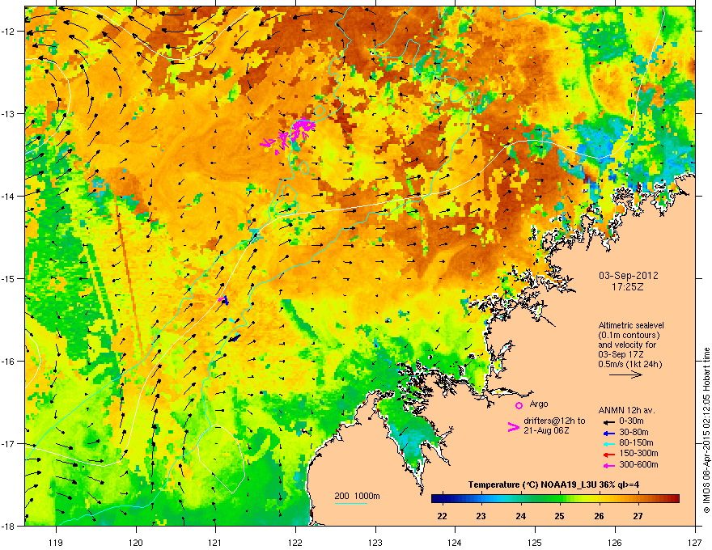Click the 'drifters@12h to' legend label
The width and height of the screenshot is (712, 550).
[554, 421]
